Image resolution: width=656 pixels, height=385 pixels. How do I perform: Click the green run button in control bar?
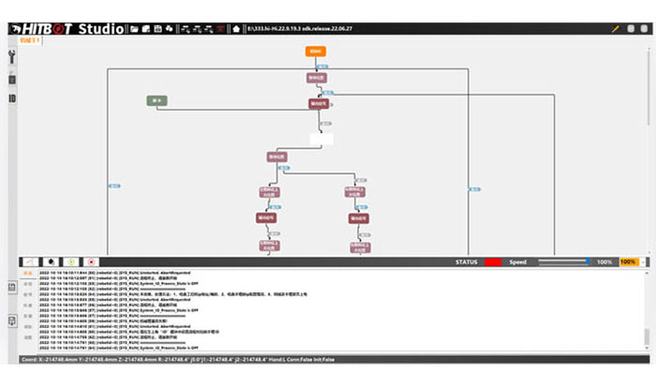(70, 262)
